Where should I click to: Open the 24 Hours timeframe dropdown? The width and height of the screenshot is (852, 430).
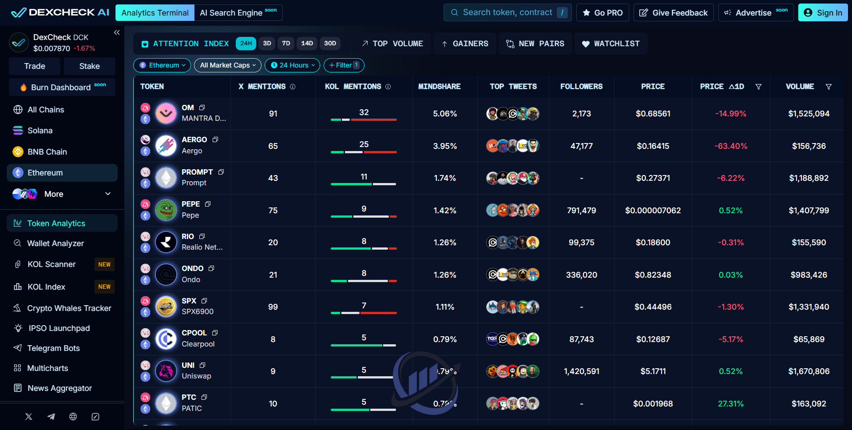click(292, 65)
